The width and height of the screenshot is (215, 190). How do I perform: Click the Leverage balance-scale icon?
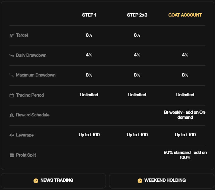tap(12, 135)
